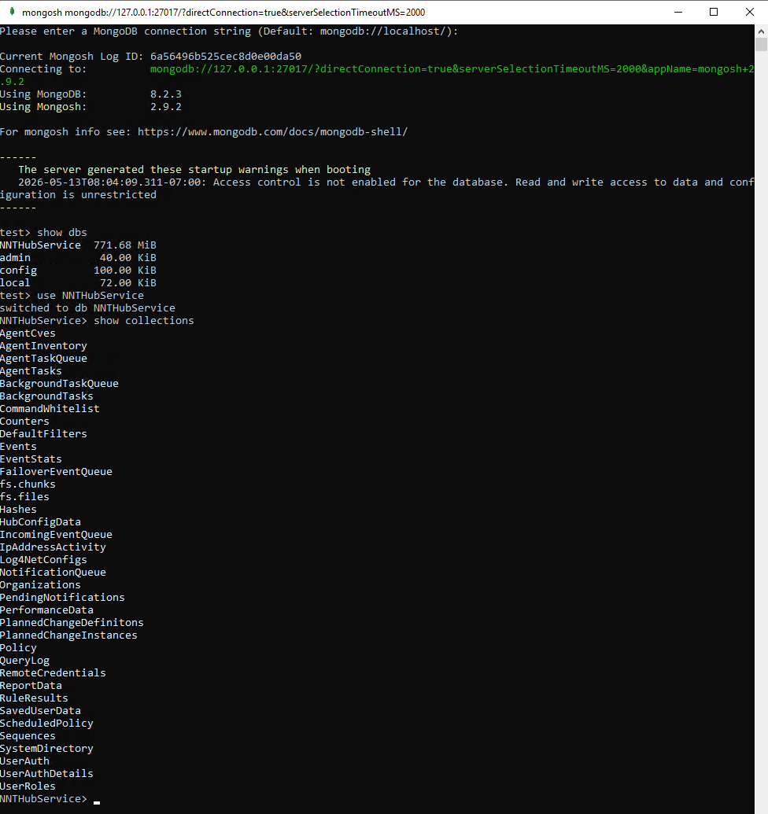
Task: Click the BackgroundTaskQueue collection name
Action: 59,384
